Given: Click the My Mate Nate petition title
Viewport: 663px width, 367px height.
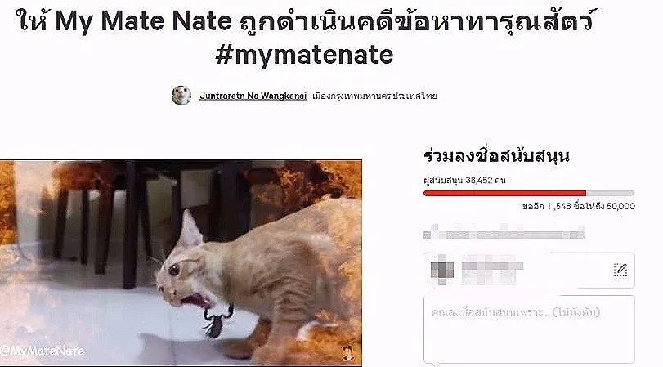Looking at the screenshot, I should point(304,20).
